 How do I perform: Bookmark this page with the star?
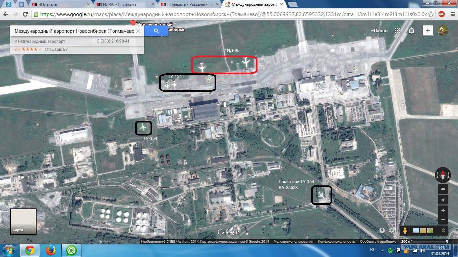(x=431, y=14)
